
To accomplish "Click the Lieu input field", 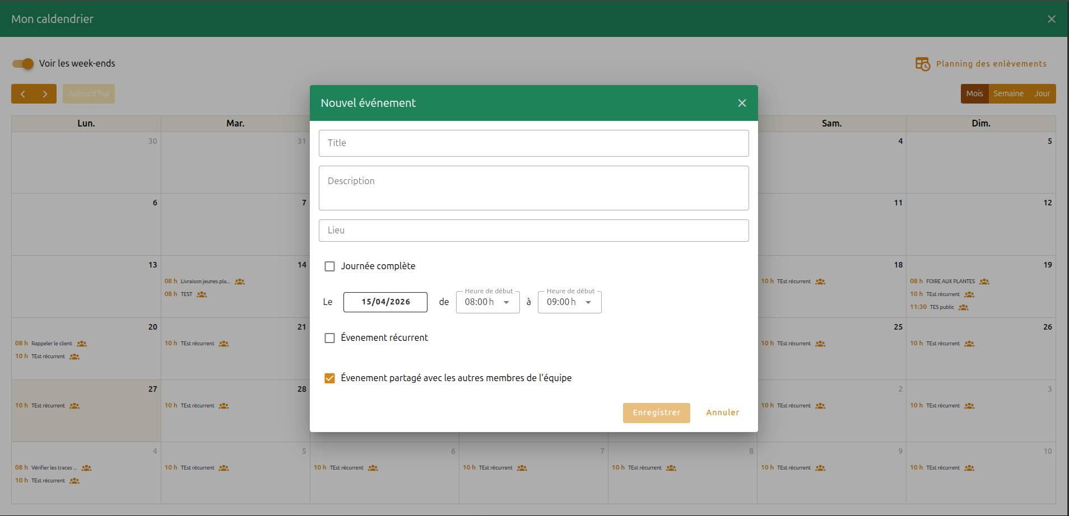I will (x=533, y=231).
